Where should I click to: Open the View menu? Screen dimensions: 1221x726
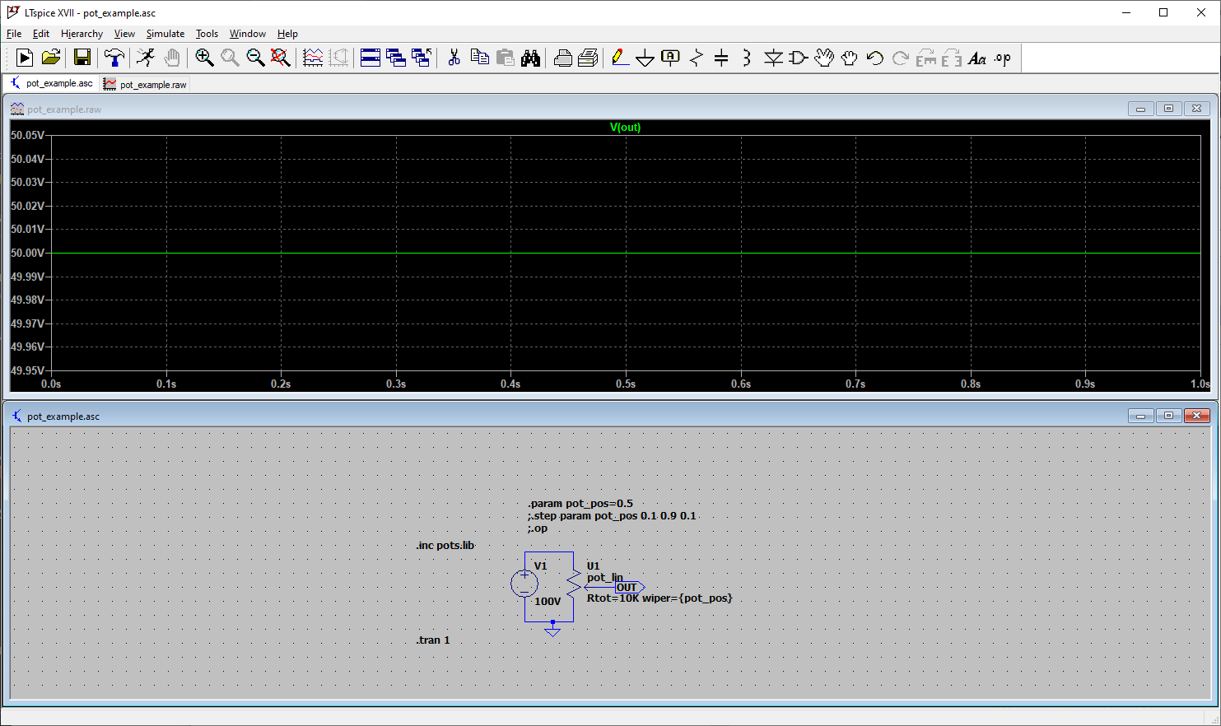tap(124, 34)
